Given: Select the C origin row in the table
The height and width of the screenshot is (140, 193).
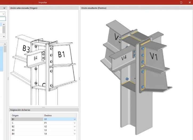Looking at the screenshot, I should pos(27,123).
